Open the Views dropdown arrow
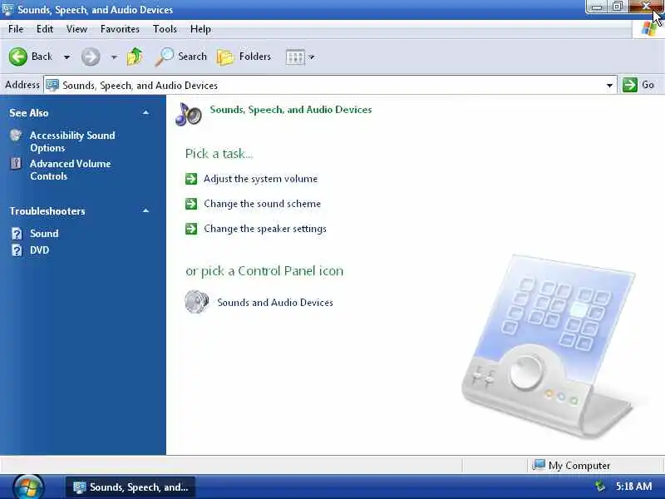 pos(311,57)
